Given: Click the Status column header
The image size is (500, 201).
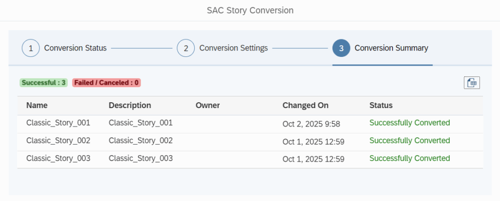Looking at the screenshot, I should coord(381,106).
